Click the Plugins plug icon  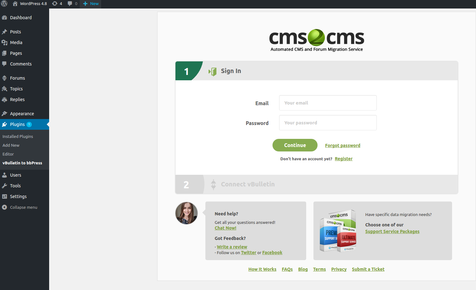pyautogui.click(x=4, y=124)
